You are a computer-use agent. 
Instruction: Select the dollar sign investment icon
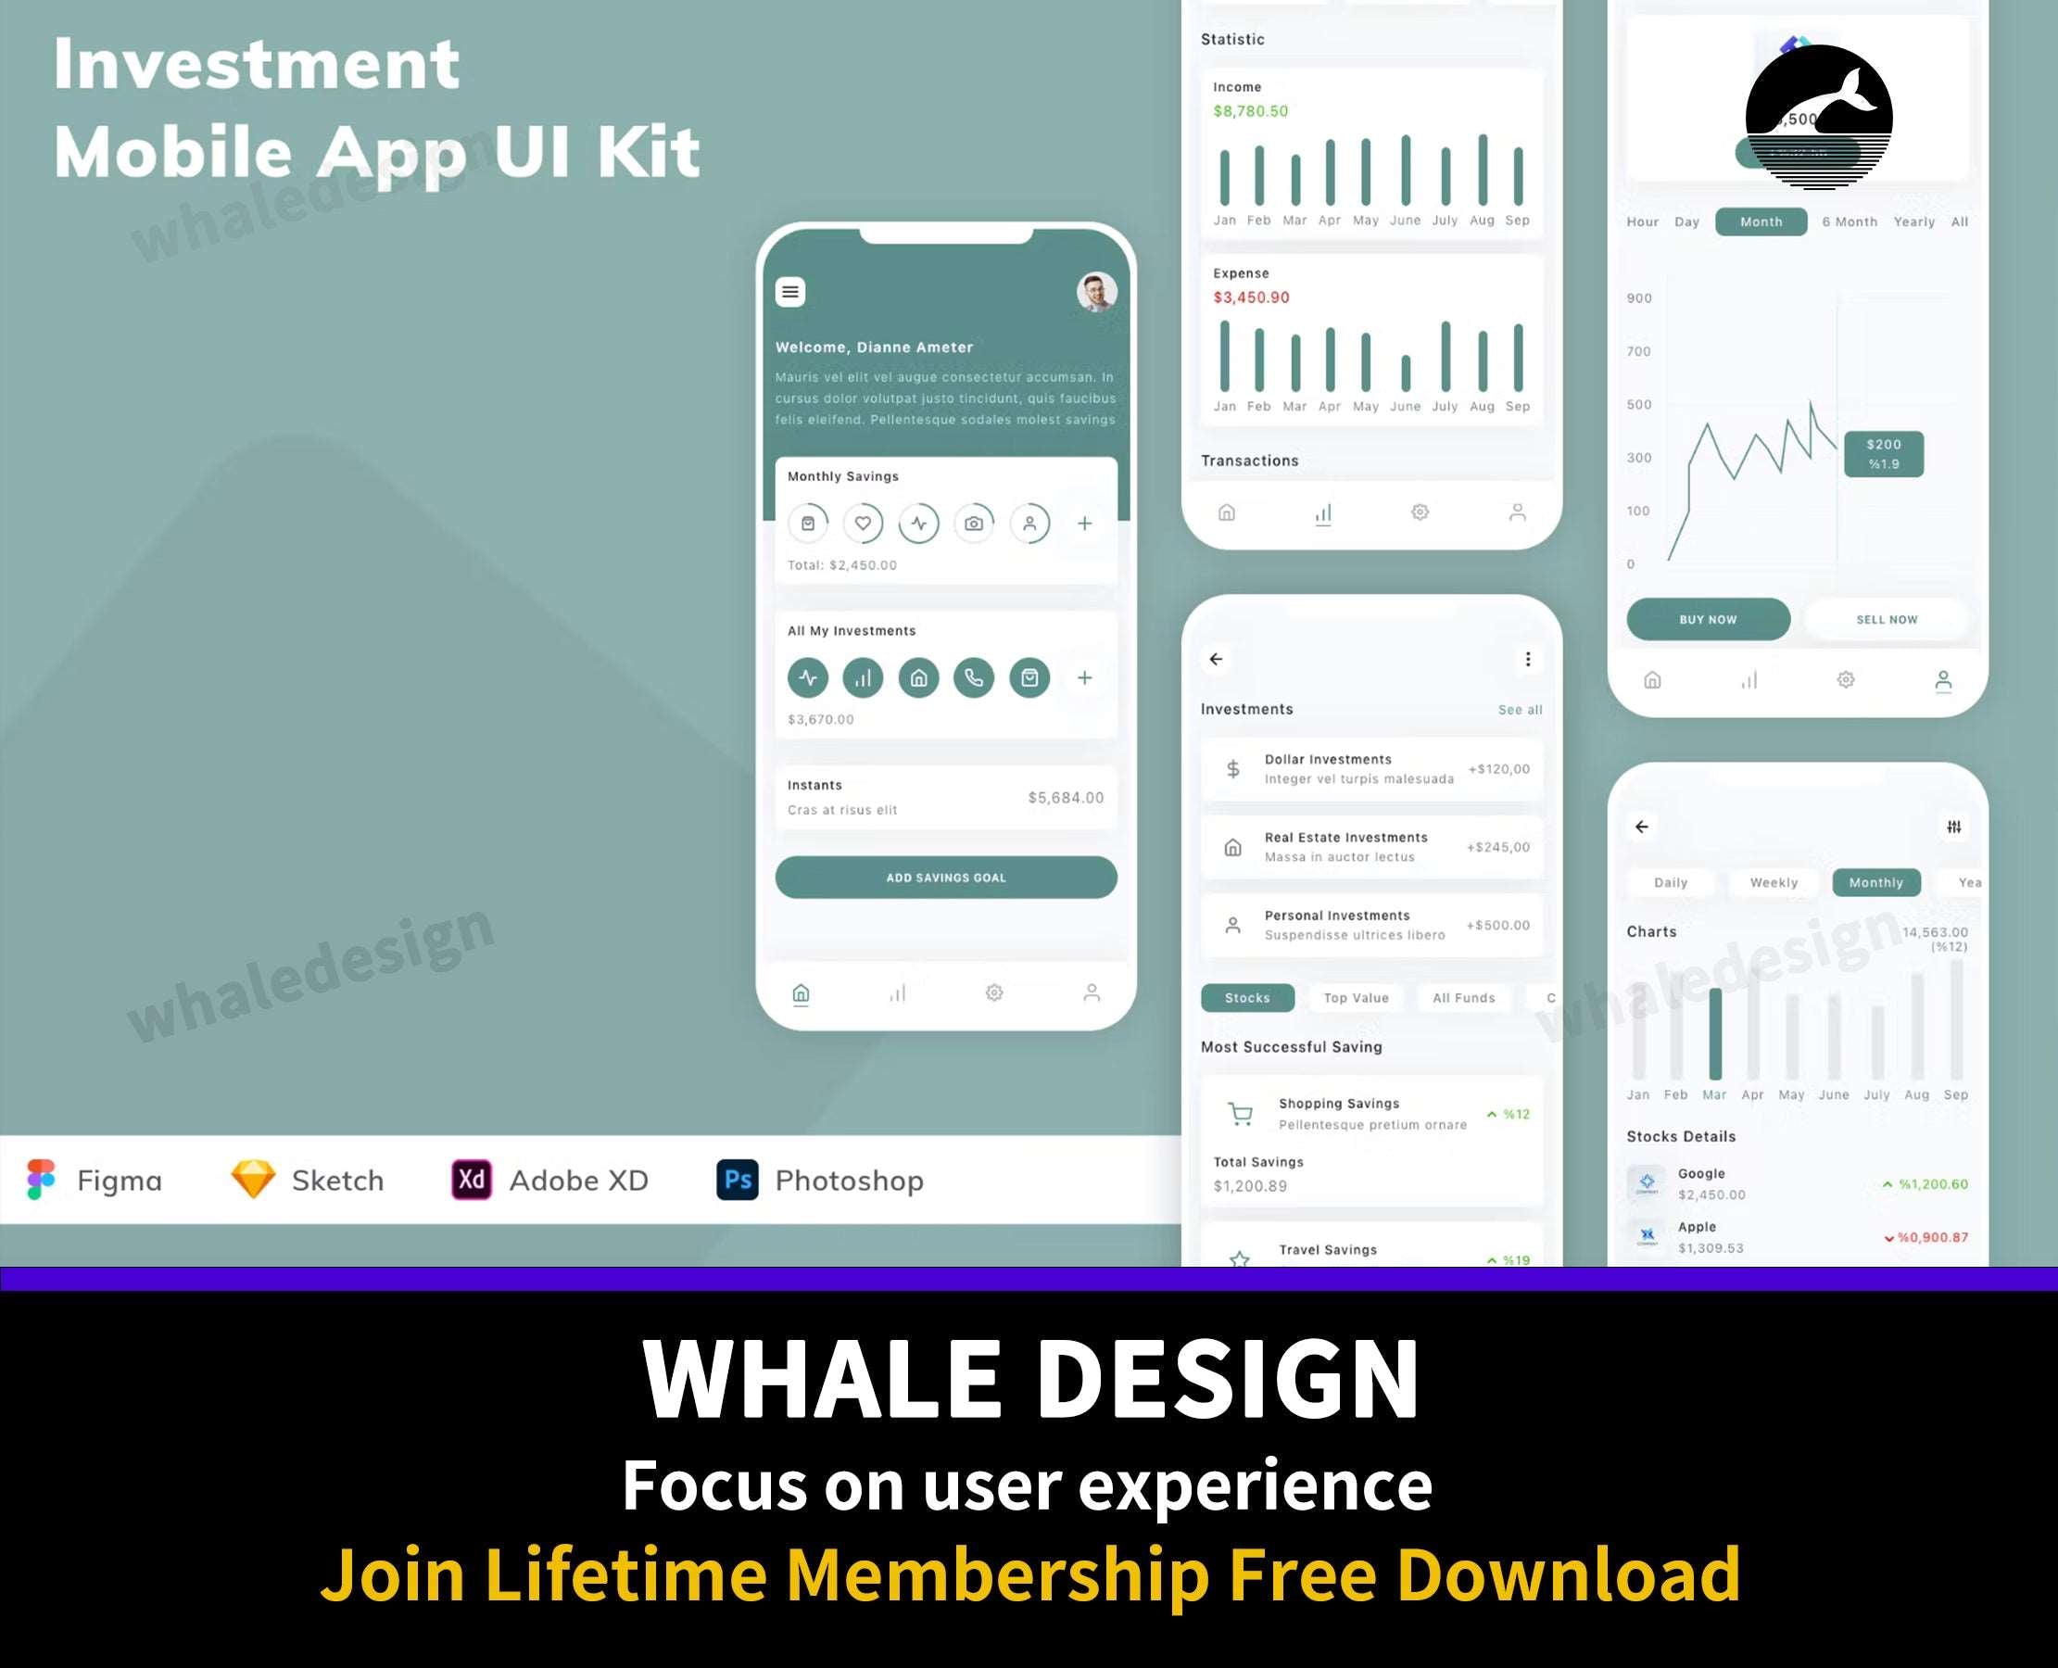coord(1234,763)
